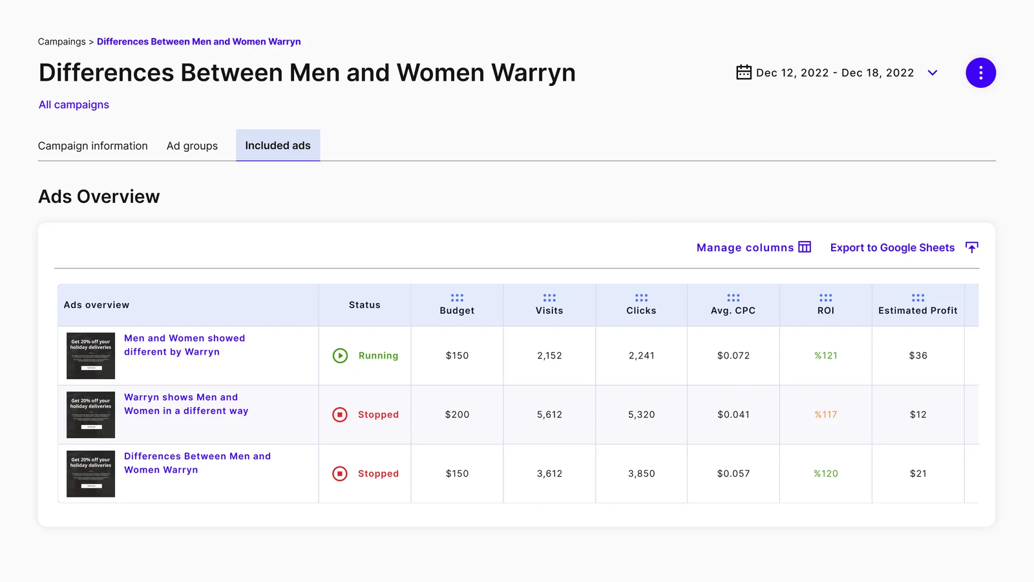The image size is (1034, 582).
Task: Grab the drag handle above Budget column
Action: pyautogui.click(x=457, y=298)
